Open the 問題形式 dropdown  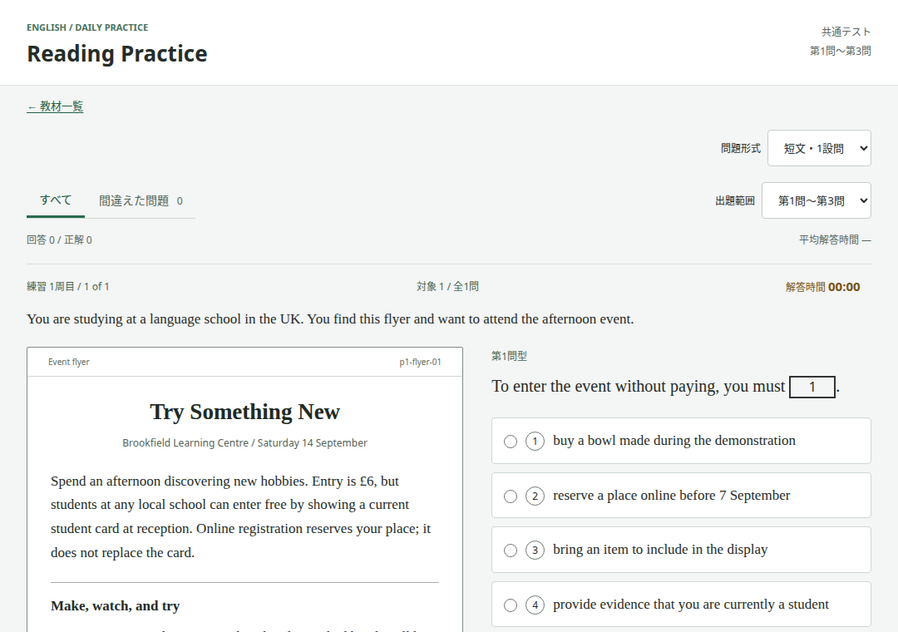(x=819, y=148)
